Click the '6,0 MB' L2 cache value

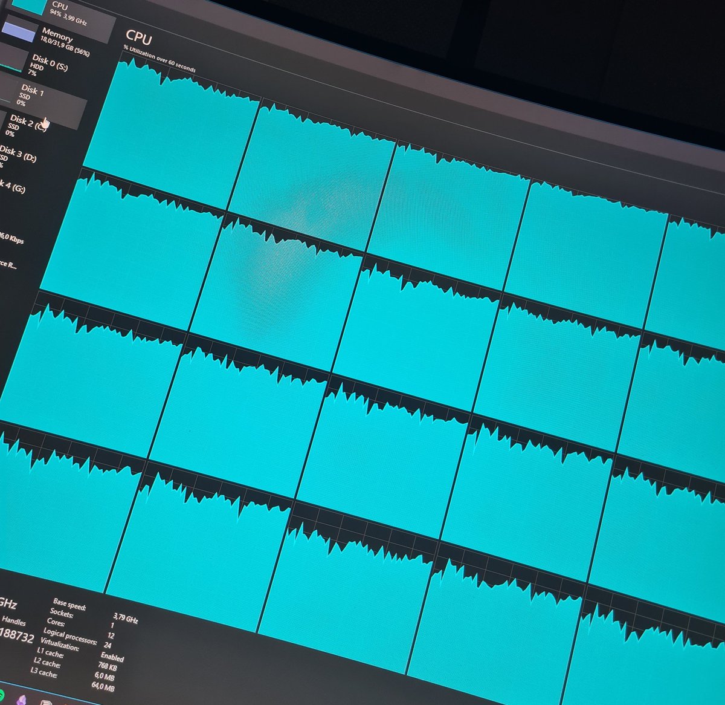click(x=105, y=677)
